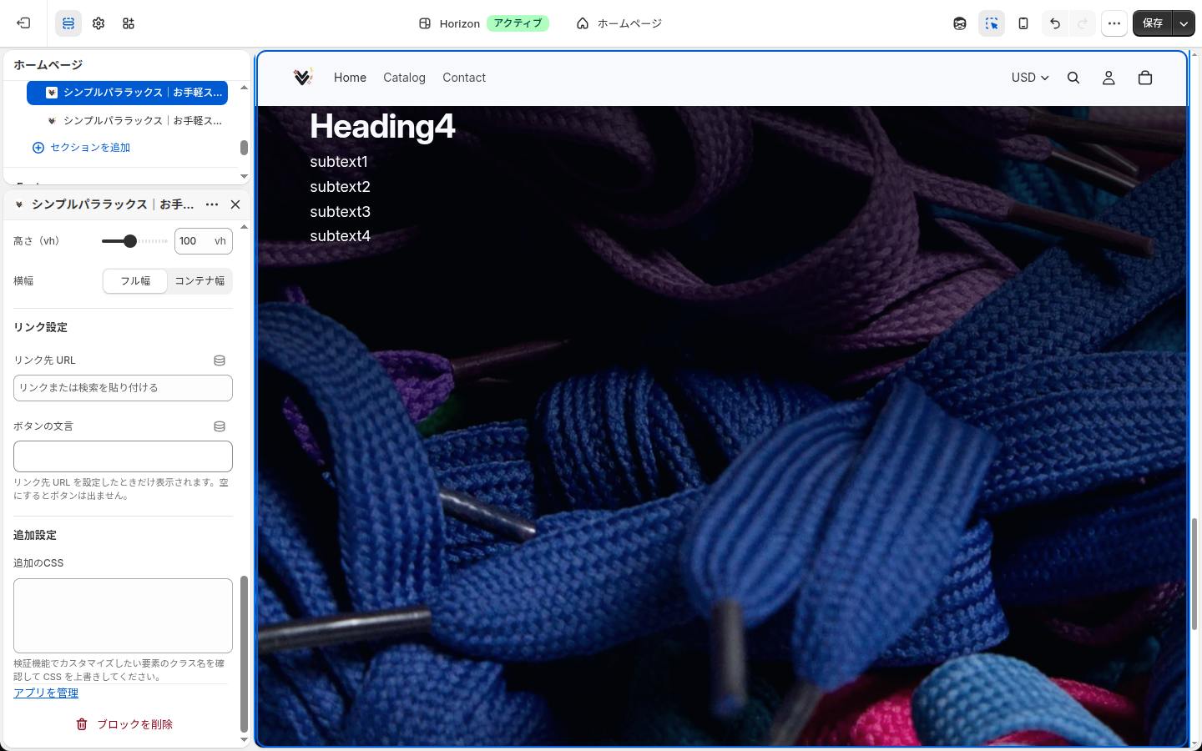Open Contact in preview navigation
This screenshot has width=1202, height=751.
464,78
